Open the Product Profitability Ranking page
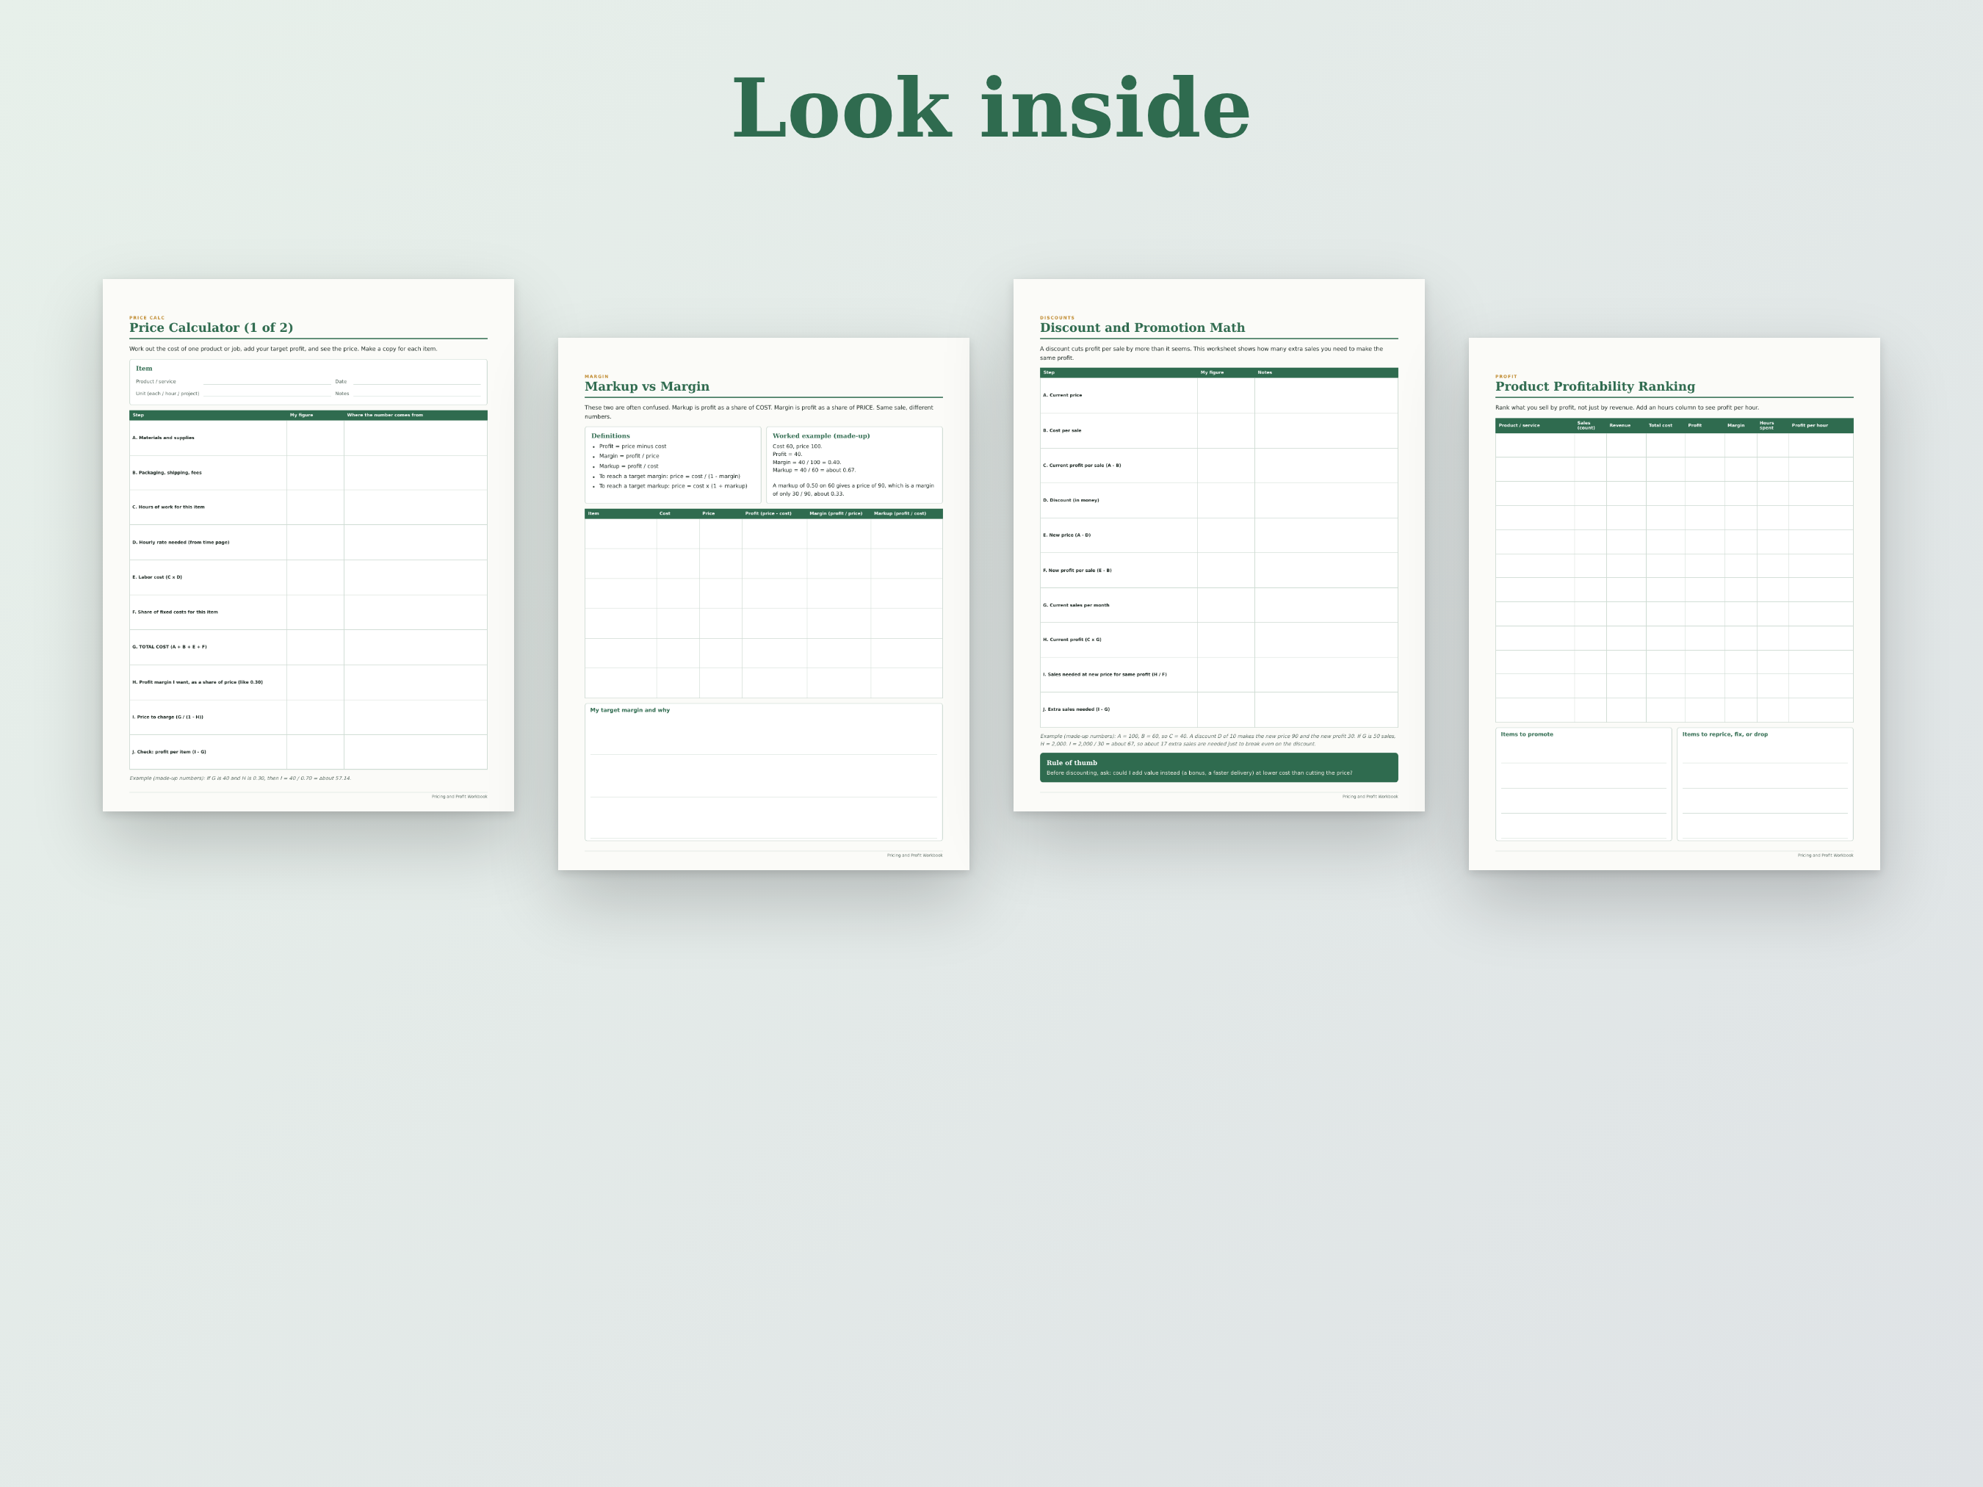This screenshot has height=1487, width=1983. (x=1675, y=603)
